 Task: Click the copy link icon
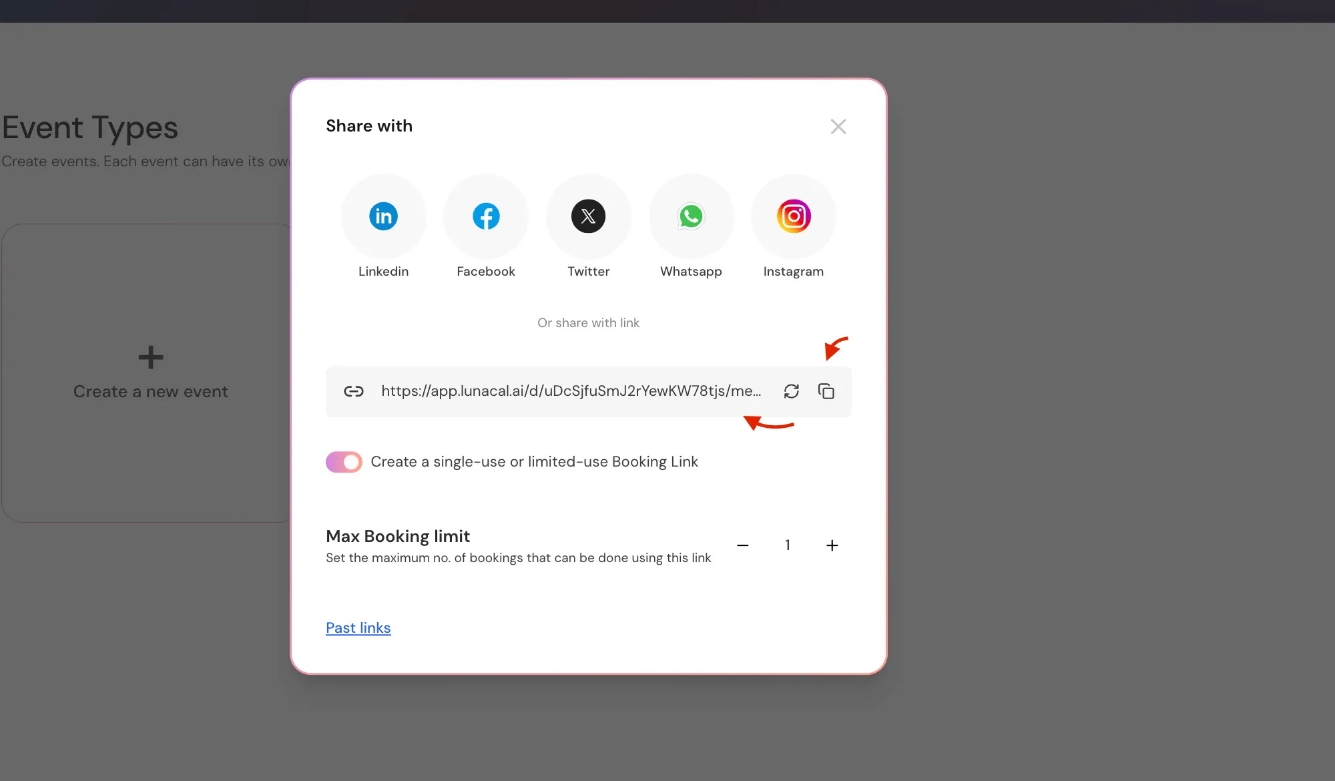(826, 391)
